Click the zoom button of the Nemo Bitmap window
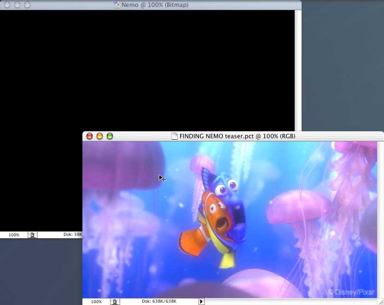Viewport: 384px width, 305px height. [x=28, y=5]
